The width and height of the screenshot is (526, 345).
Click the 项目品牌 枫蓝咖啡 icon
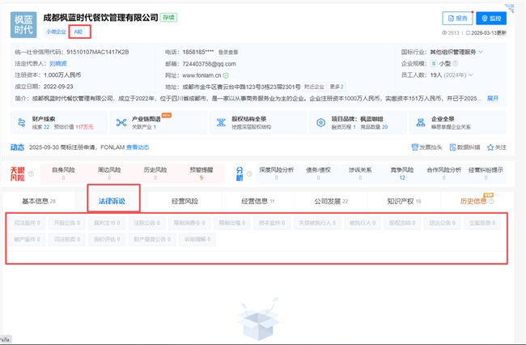[x=320, y=123]
